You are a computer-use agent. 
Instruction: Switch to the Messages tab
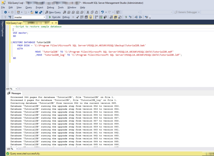click(15, 93)
